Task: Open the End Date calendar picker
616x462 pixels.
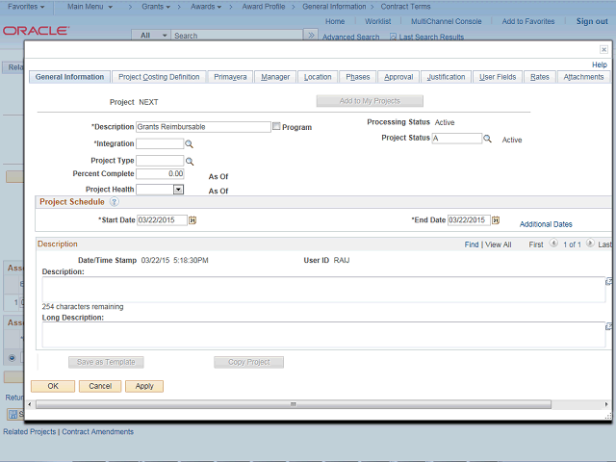Action: [496, 220]
